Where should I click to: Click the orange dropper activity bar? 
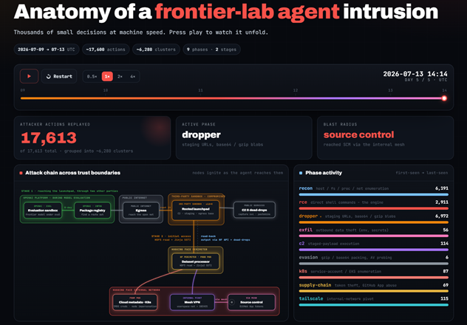pyautogui.click(x=373, y=222)
